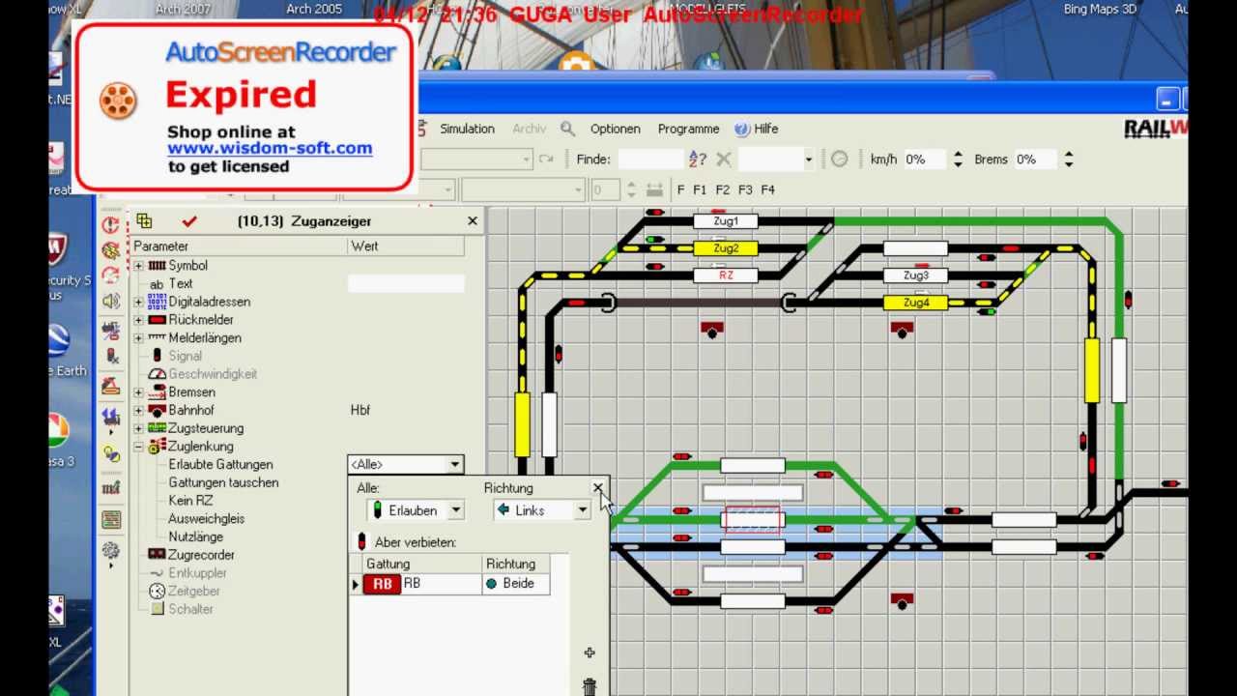The image size is (1237, 696).
Task: Expand the Rückmelder tree node
Action: tap(138, 320)
